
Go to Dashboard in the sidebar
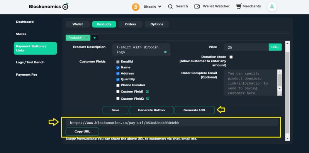pos(25,22)
